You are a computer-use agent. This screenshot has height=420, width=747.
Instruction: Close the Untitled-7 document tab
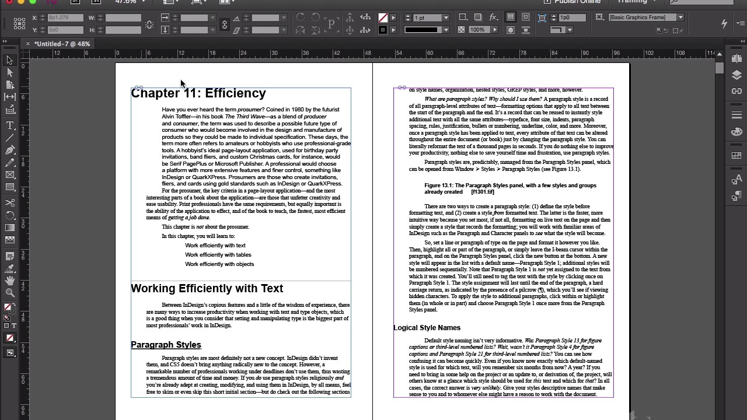[x=27, y=44]
